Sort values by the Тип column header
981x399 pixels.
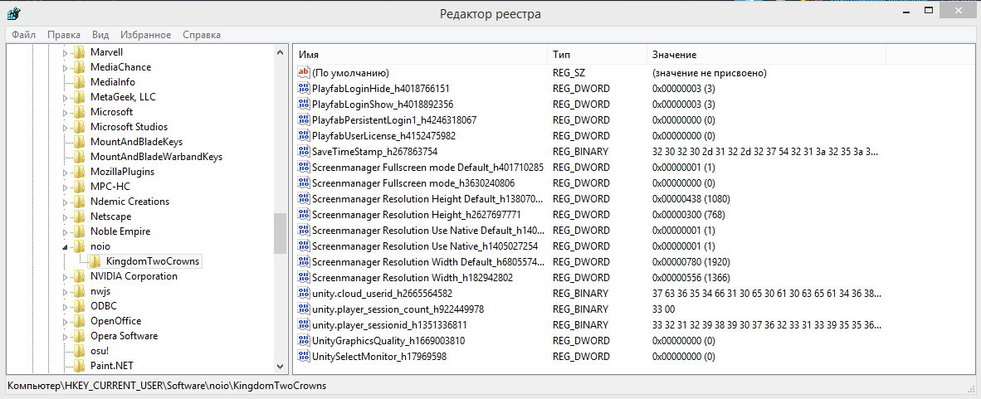tap(597, 55)
